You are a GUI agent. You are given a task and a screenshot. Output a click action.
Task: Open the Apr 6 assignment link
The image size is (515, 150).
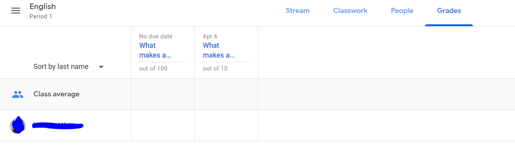pyautogui.click(x=219, y=50)
